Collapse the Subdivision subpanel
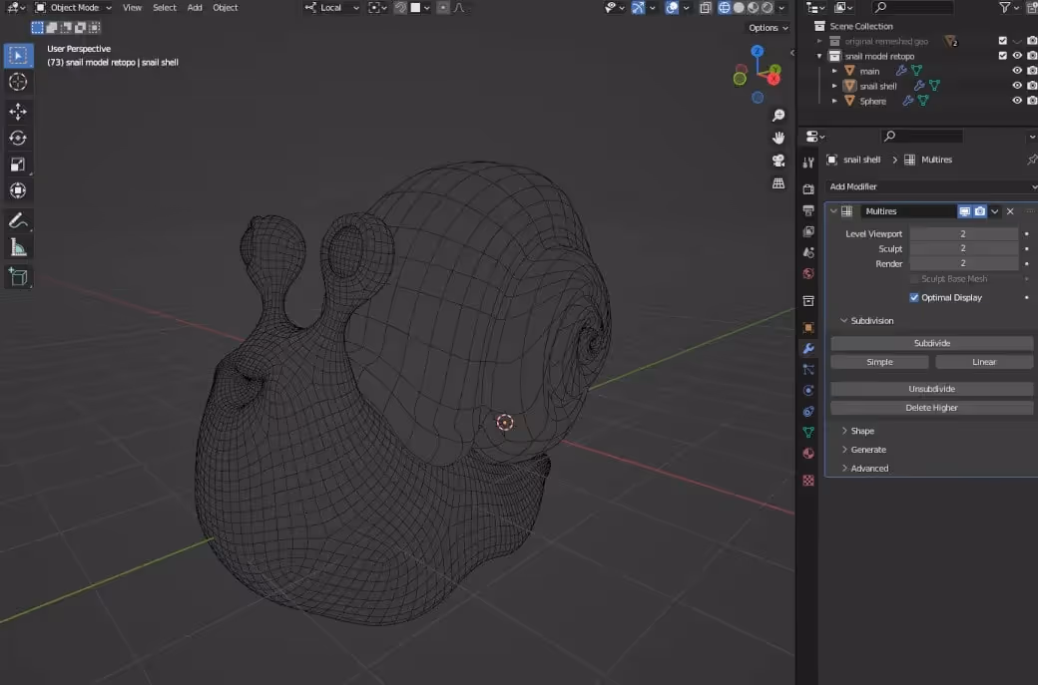This screenshot has height=685, width=1038. coord(844,321)
